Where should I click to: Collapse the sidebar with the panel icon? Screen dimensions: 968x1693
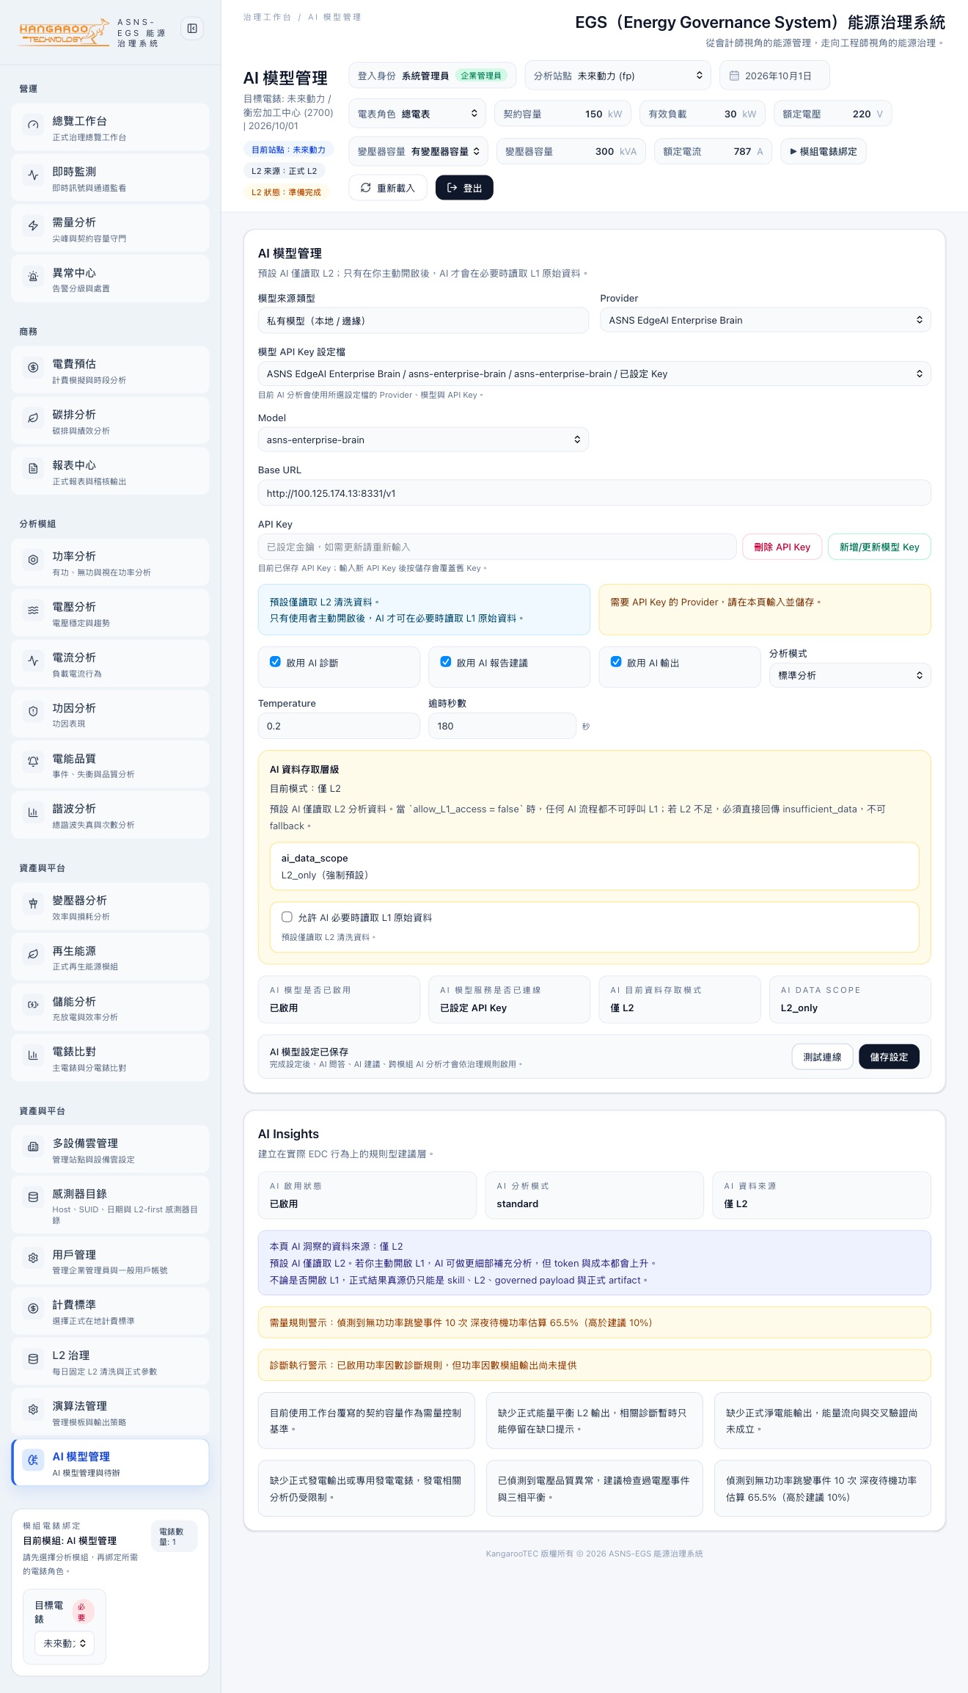click(x=192, y=29)
